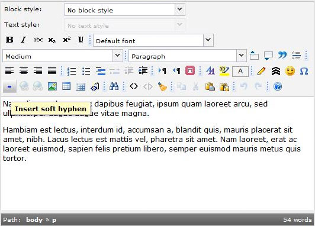The image size is (315, 226).
Task: Toggle strikethrough formatting
Action: click(x=38, y=40)
